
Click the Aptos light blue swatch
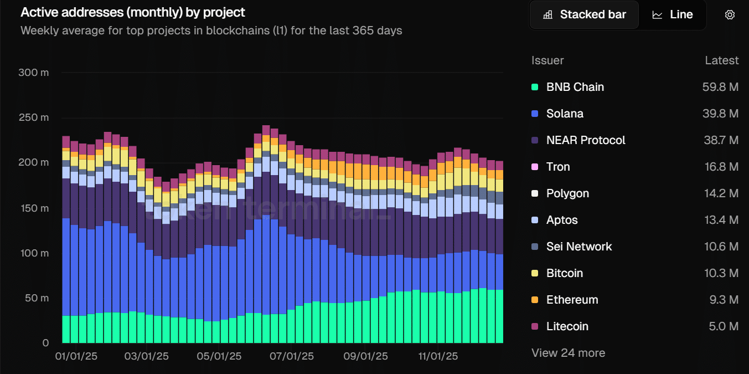[x=535, y=220]
